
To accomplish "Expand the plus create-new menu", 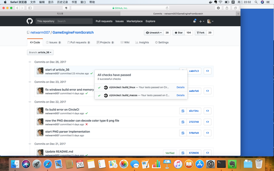I will [201, 21].
